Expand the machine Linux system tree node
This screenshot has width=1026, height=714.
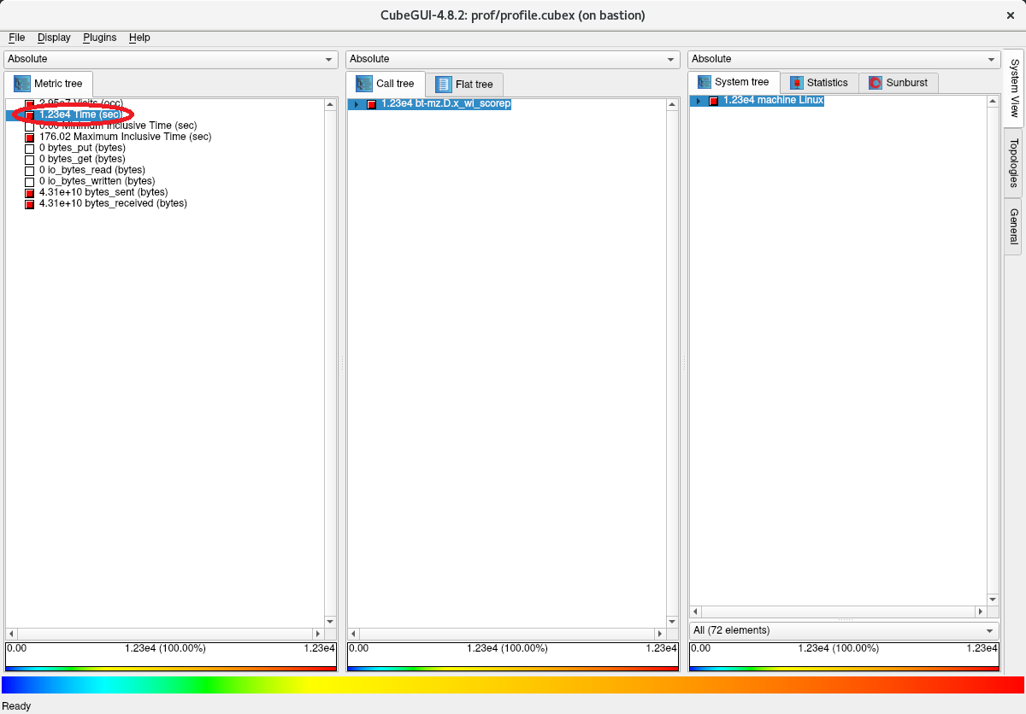(699, 101)
